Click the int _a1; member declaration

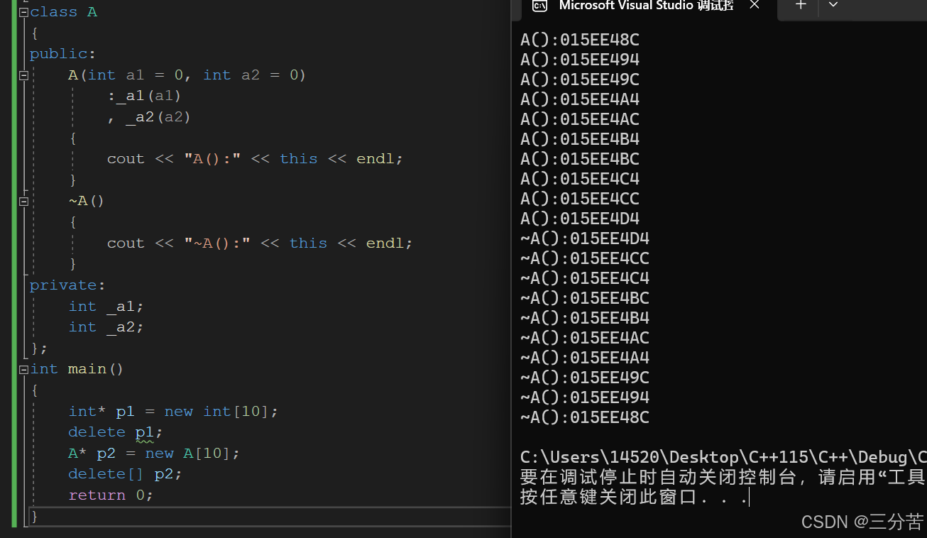106,307
